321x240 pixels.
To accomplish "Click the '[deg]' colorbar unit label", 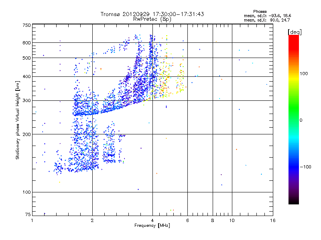I will pyautogui.click(x=295, y=32).
